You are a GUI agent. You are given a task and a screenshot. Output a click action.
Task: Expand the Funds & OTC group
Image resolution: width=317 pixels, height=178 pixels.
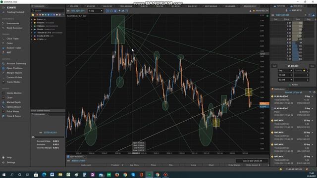(x=32, y=36)
